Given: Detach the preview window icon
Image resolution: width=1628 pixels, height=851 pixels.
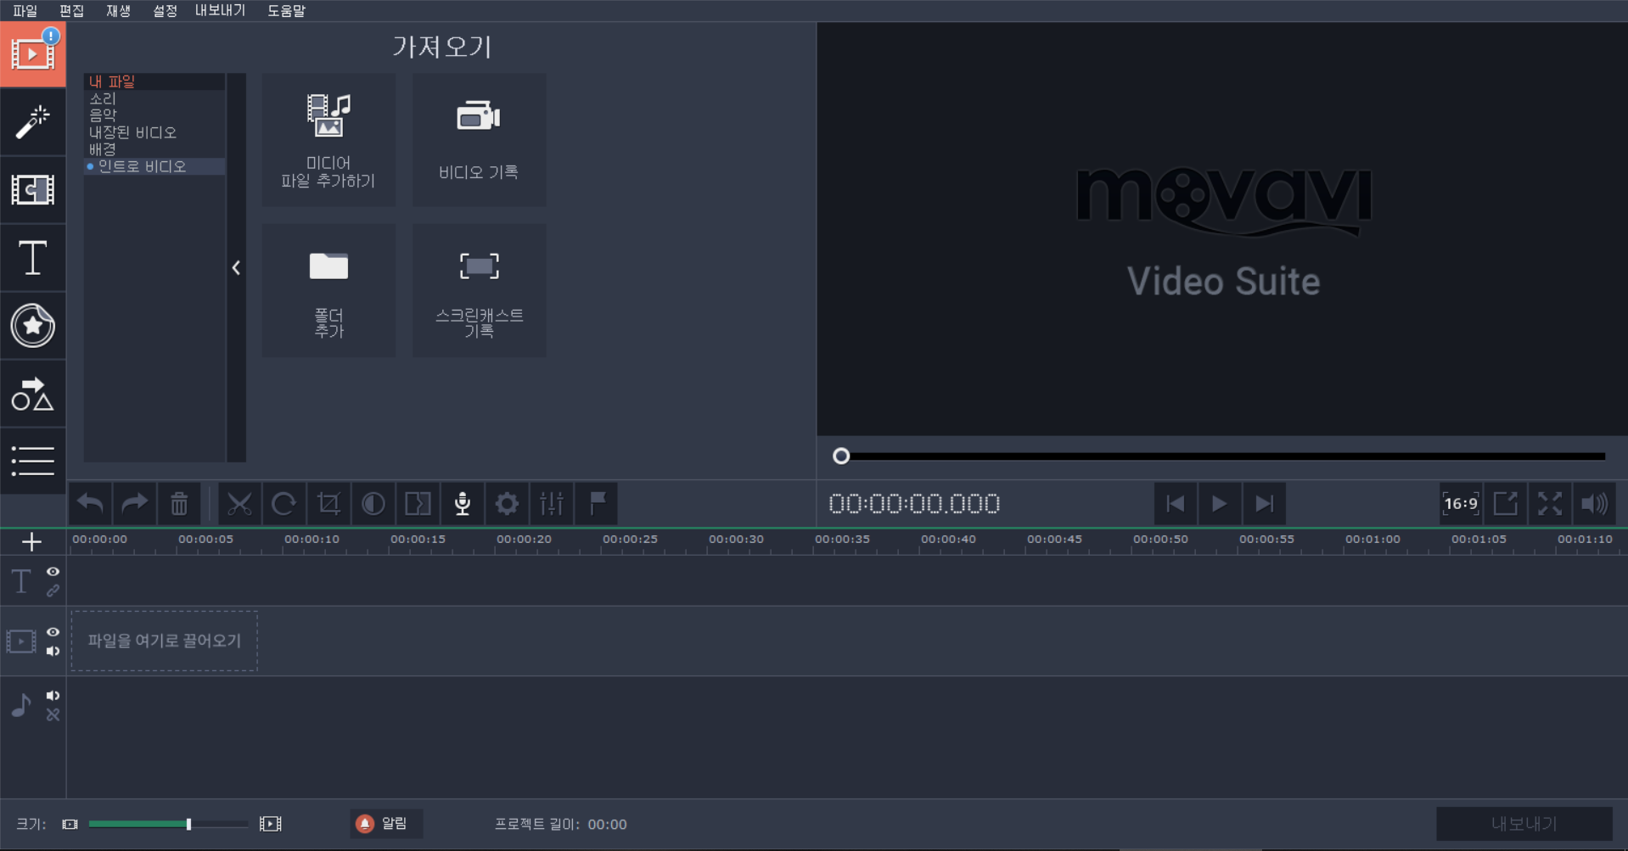Looking at the screenshot, I should coord(1505,504).
